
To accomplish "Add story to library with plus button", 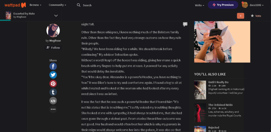I will point(240,16).
